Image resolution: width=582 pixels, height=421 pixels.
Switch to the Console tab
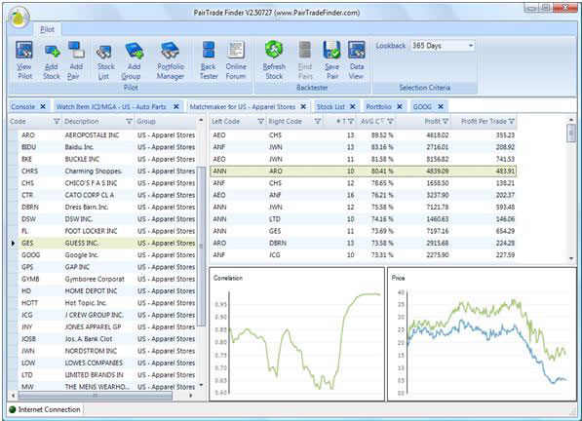click(x=23, y=107)
